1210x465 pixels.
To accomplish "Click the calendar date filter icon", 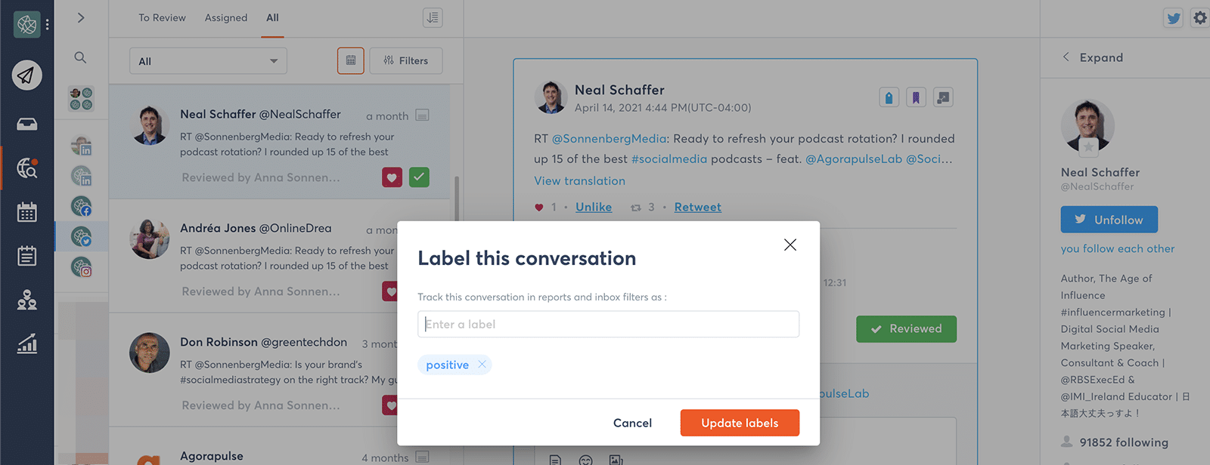I will 350,60.
